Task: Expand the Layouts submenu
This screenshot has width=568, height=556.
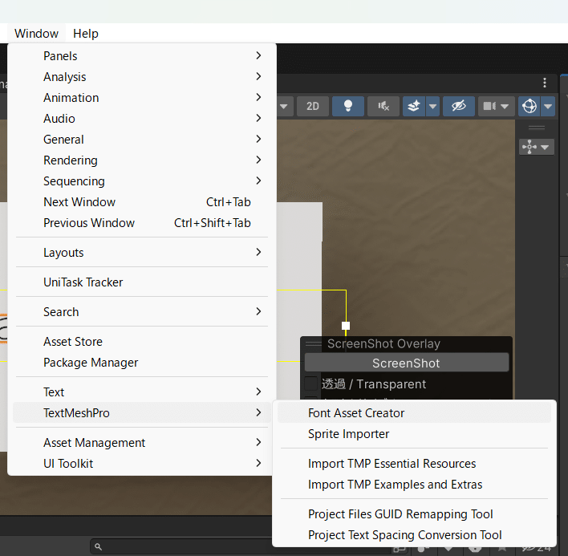Action: click(x=142, y=253)
